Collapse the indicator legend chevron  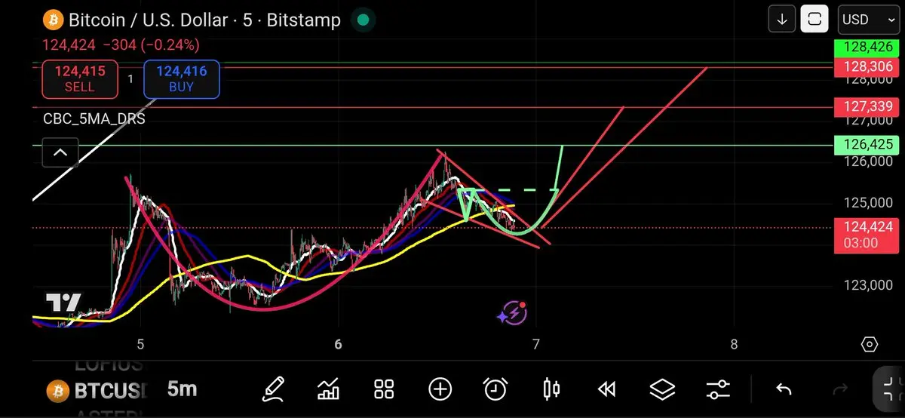click(x=60, y=153)
